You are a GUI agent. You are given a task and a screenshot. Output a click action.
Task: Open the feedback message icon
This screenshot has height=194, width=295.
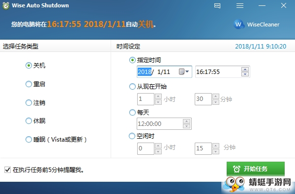(x=217, y=5)
